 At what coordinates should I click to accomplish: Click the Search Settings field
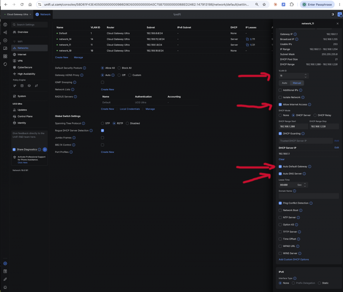coord(29,25)
